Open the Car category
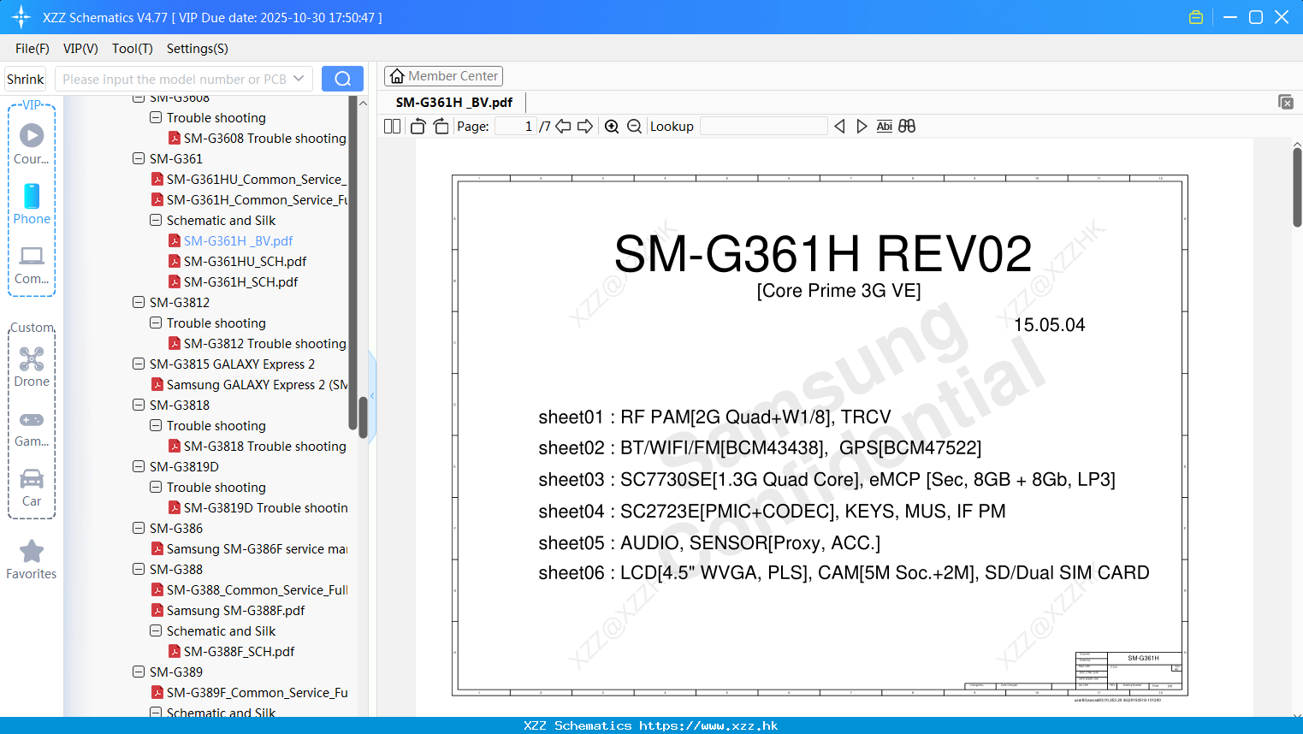 (32, 488)
